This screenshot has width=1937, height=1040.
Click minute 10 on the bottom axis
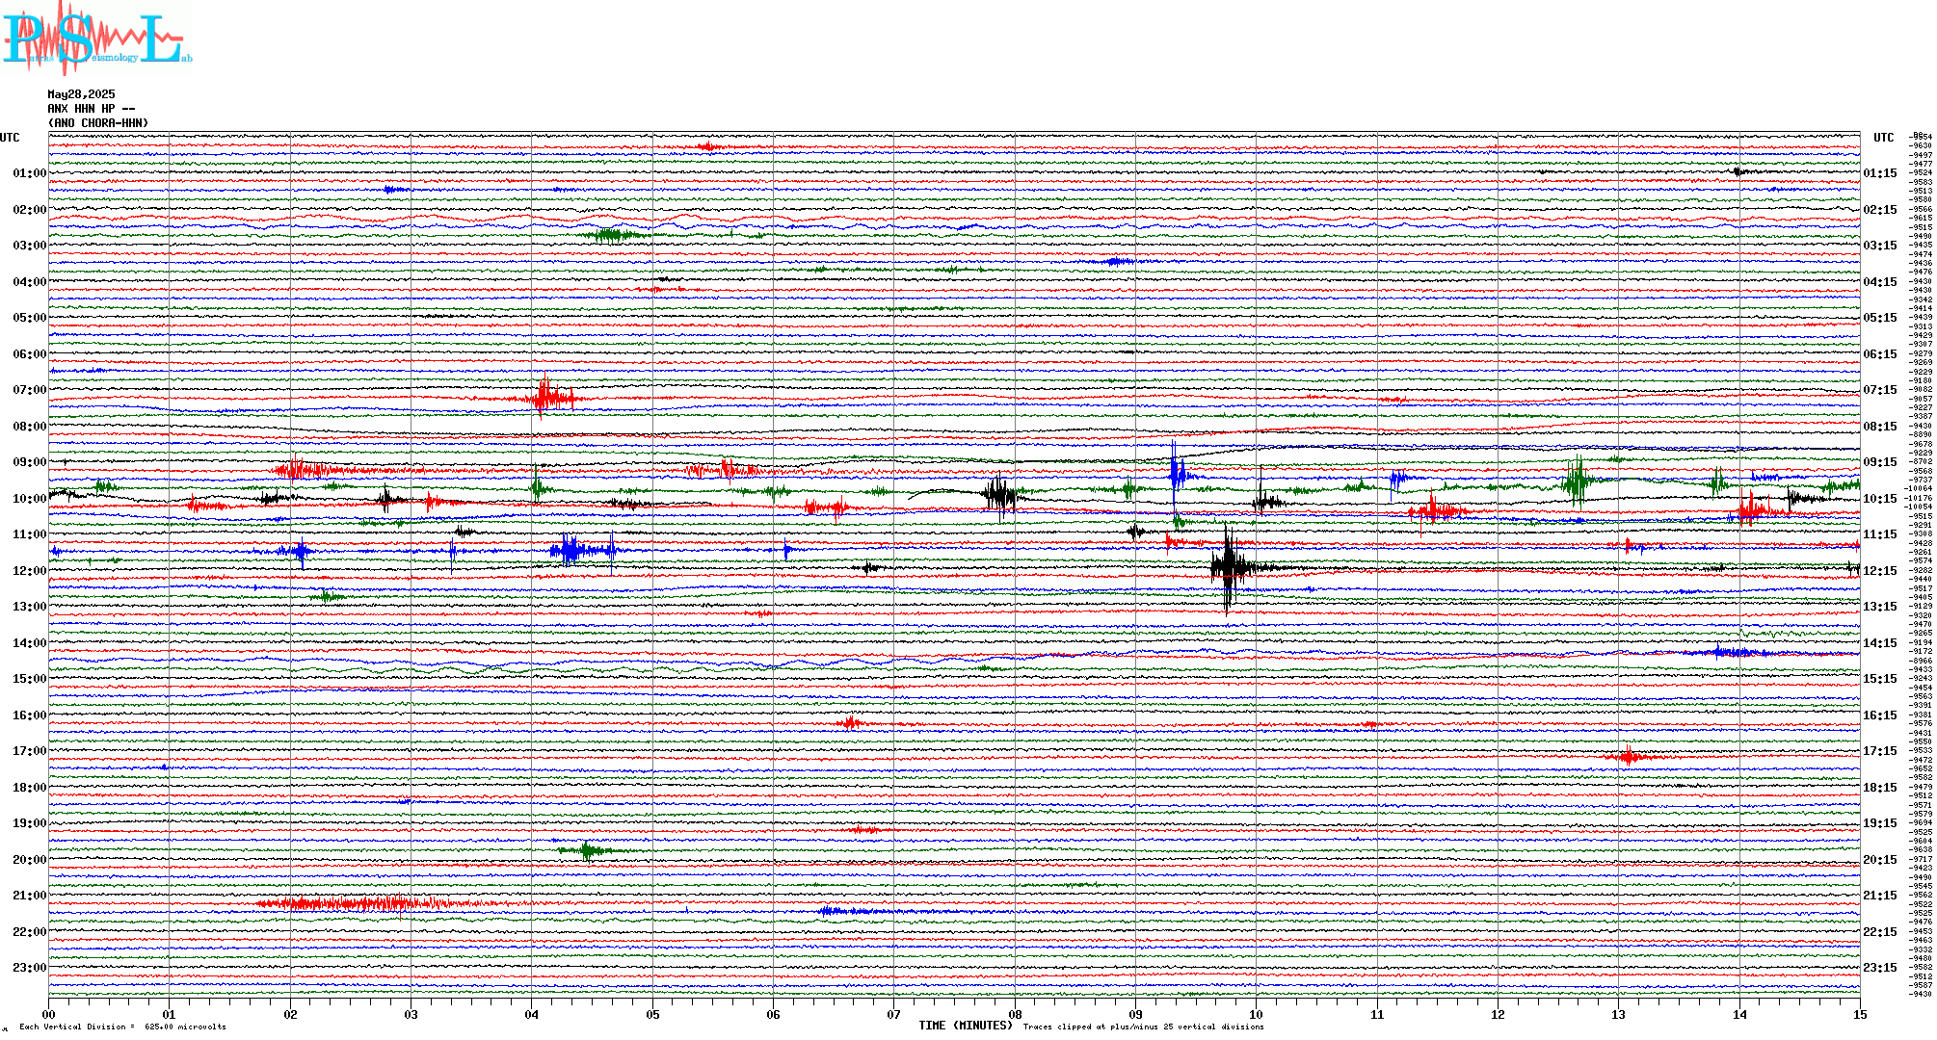(x=1256, y=1015)
